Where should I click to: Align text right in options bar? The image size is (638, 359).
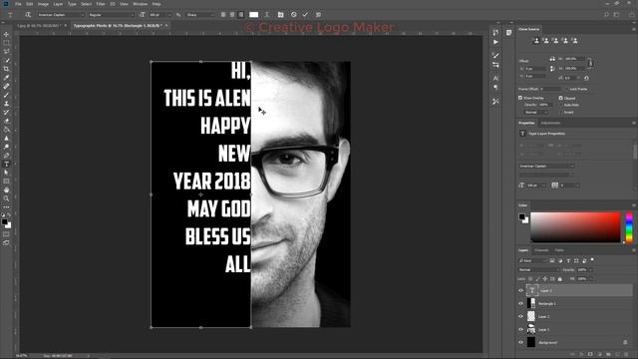(241, 15)
